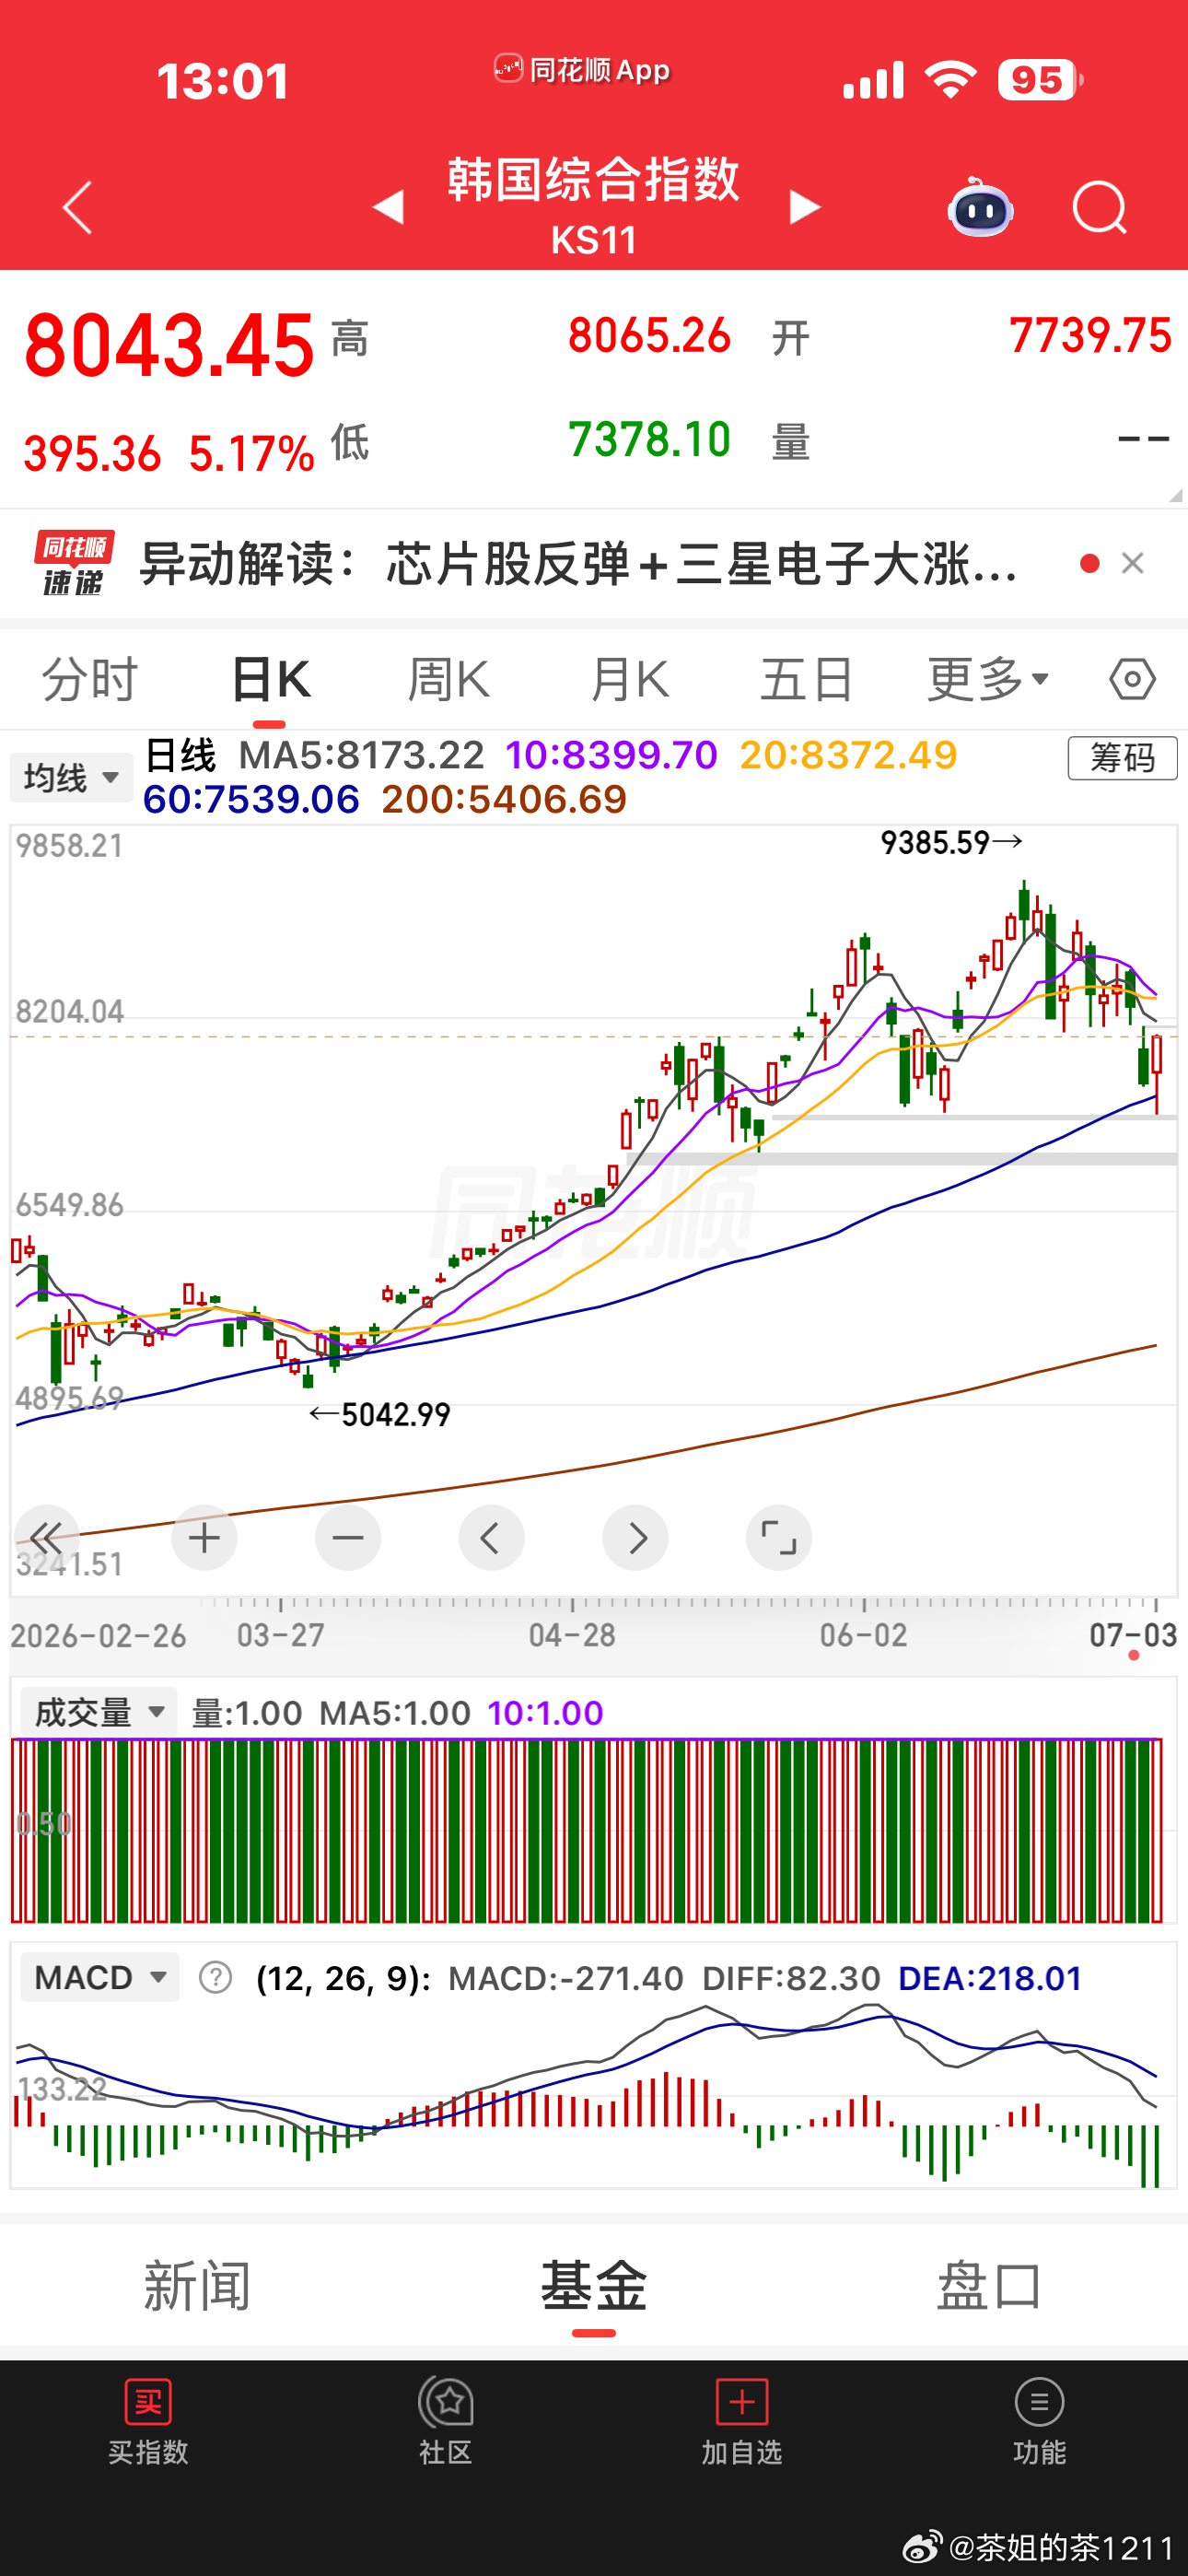The height and width of the screenshot is (2576, 1188).
Task: Select the 日K tab
Action: point(270,680)
